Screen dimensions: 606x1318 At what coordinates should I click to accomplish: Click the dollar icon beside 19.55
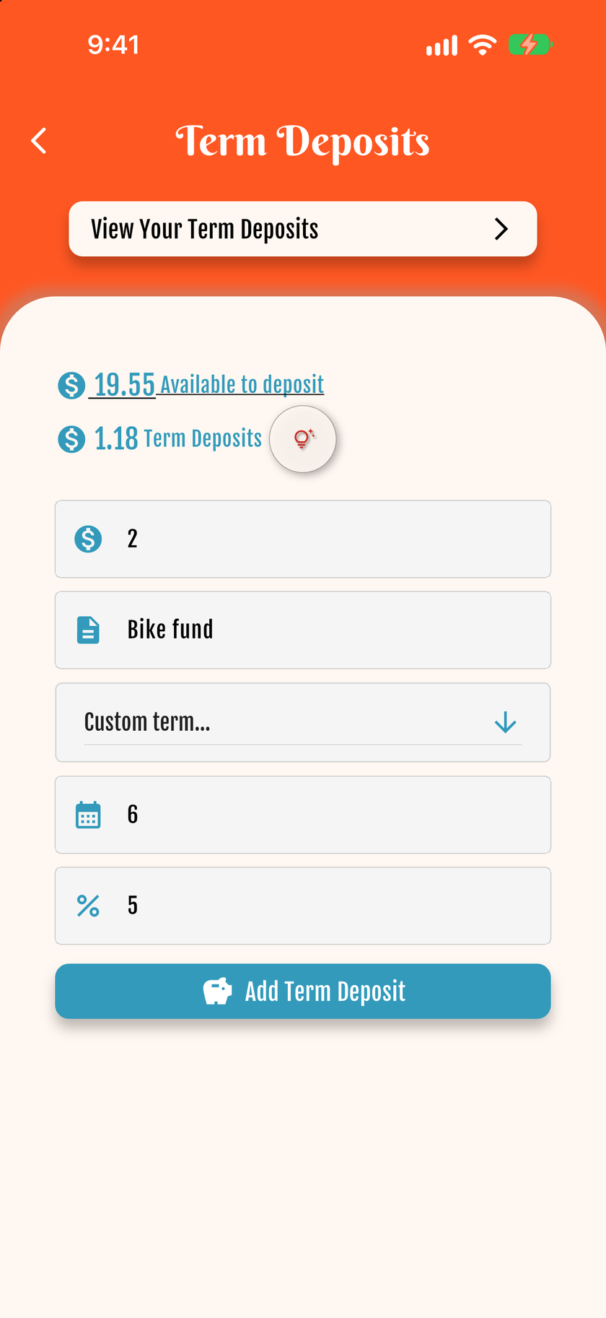[x=71, y=385]
